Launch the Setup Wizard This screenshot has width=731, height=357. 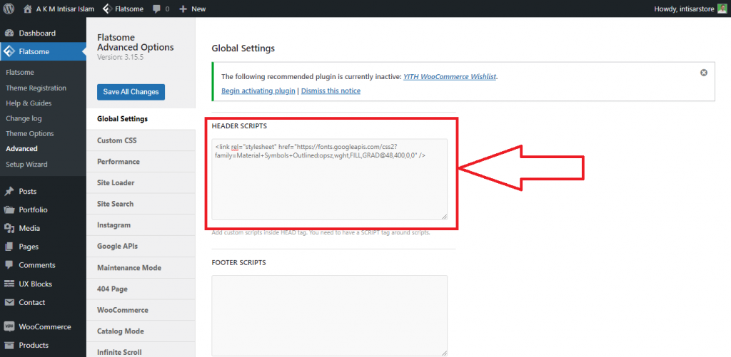26,165
